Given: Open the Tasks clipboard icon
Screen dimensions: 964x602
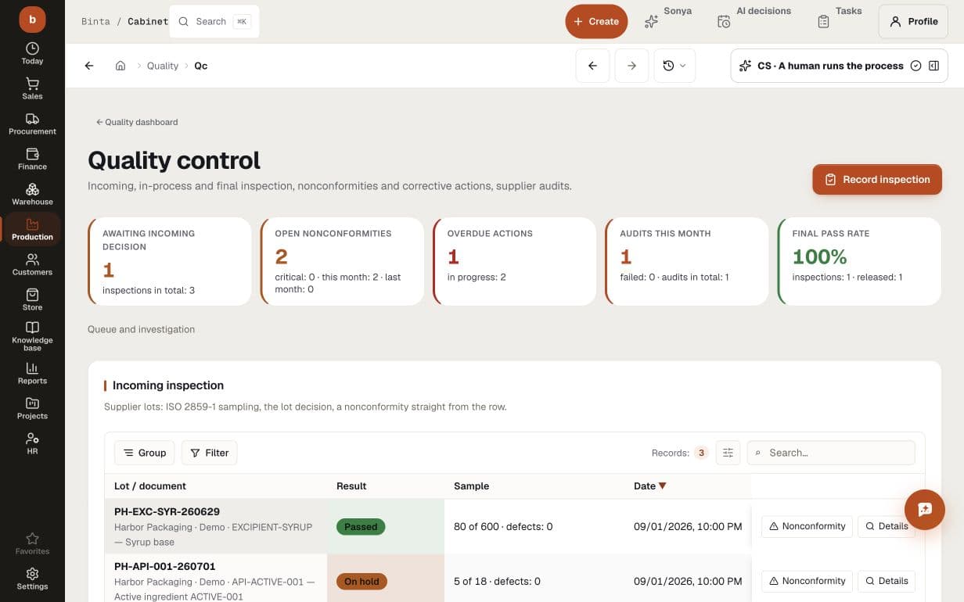Looking at the screenshot, I should pyautogui.click(x=823, y=22).
